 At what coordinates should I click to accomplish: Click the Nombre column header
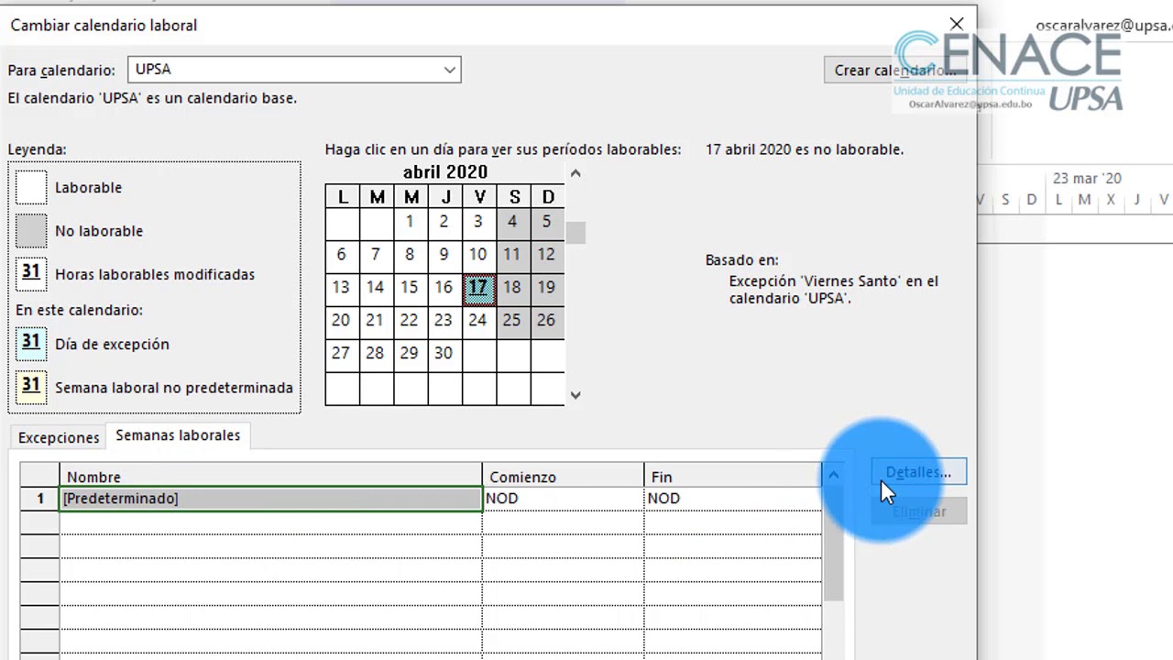(x=270, y=477)
